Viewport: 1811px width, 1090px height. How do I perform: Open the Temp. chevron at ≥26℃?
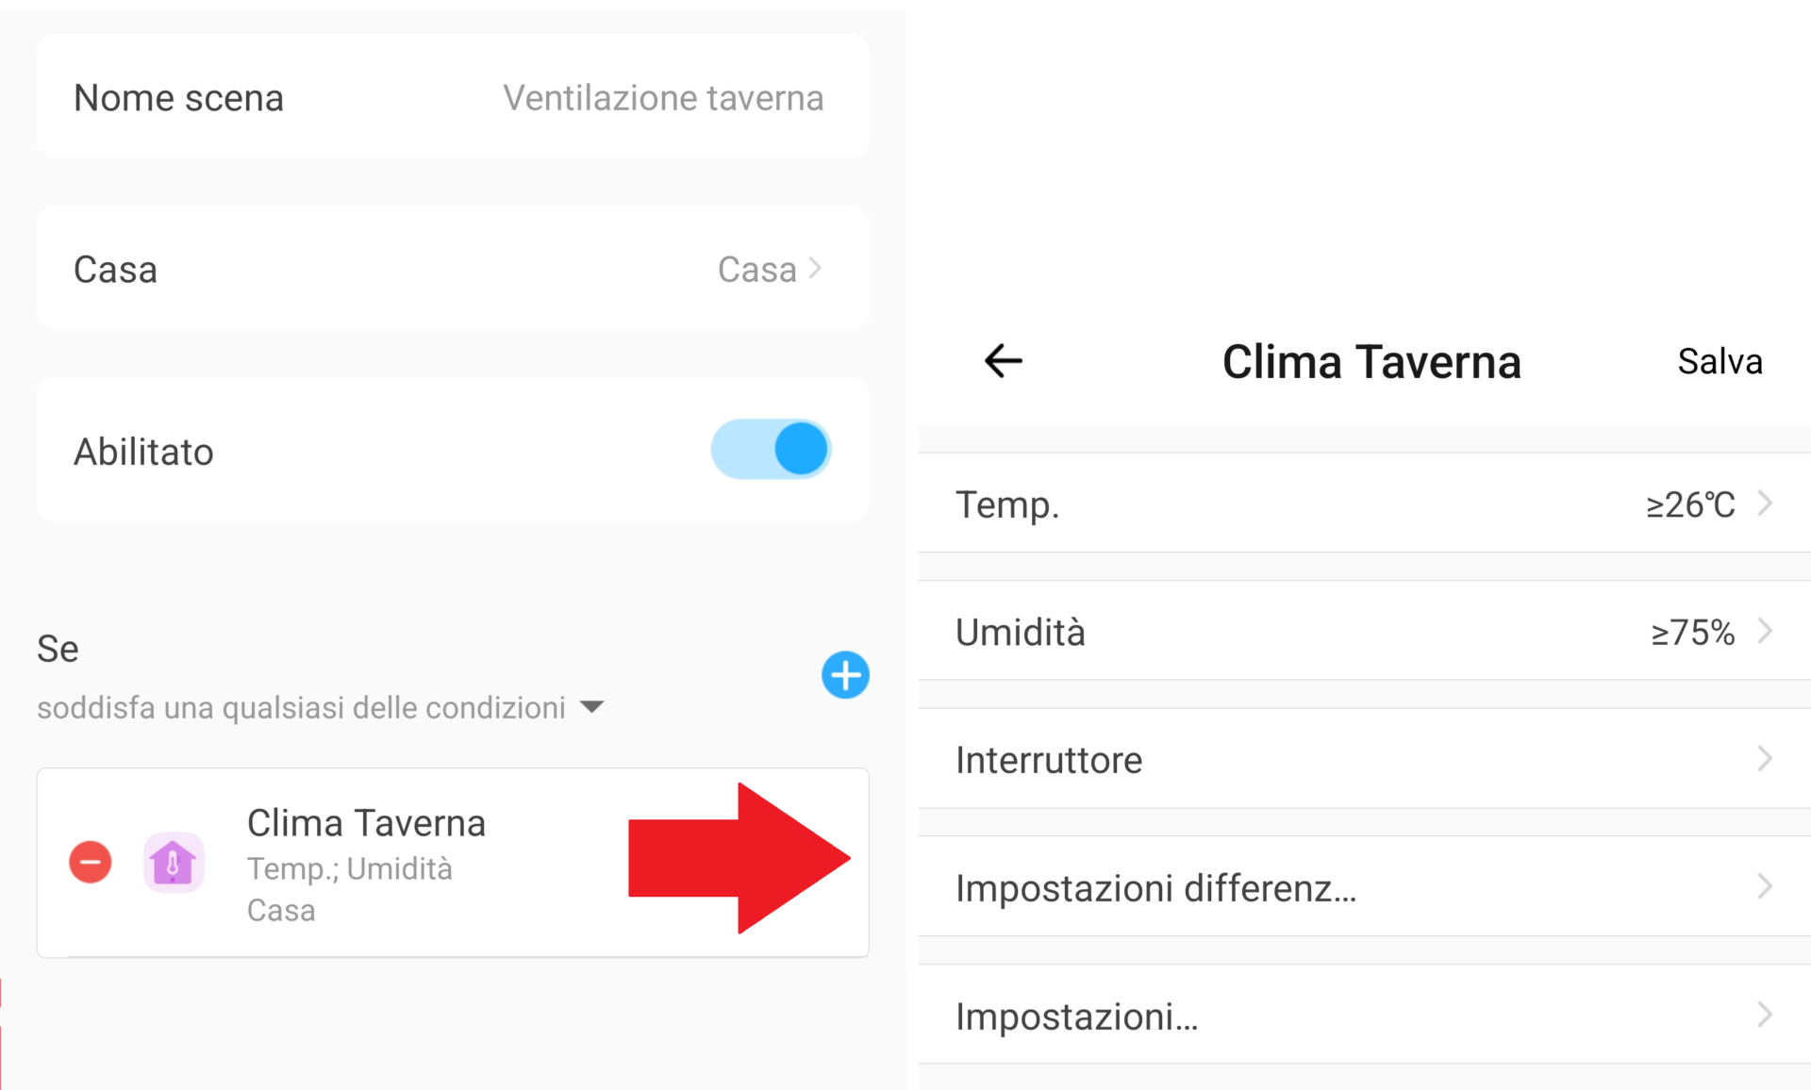point(1764,504)
